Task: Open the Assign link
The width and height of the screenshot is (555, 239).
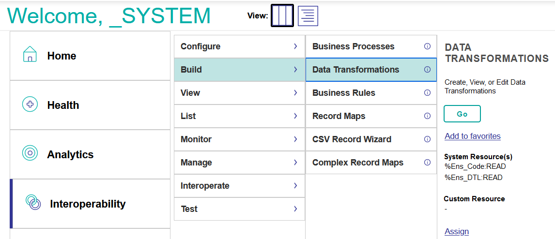Action: (457, 231)
